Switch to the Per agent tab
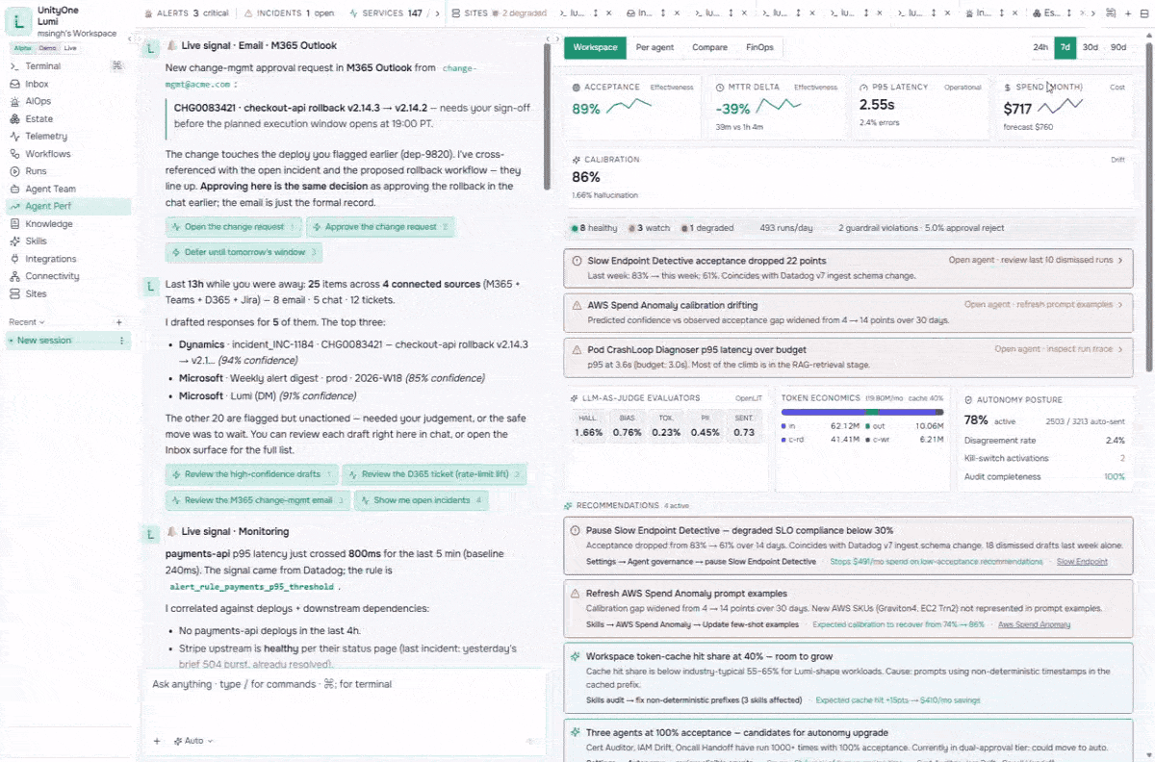This screenshot has width=1155, height=762. coord(654,47)
